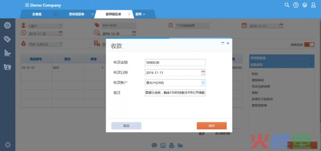
Task: Close the 查看收款单 tab
Action: pyautogui.click(x=92, y=14)
